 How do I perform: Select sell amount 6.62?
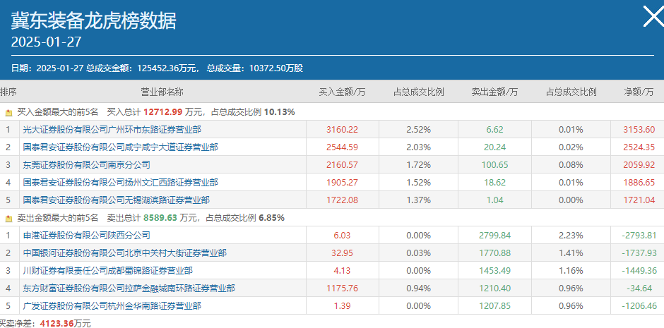click(494, 130)
